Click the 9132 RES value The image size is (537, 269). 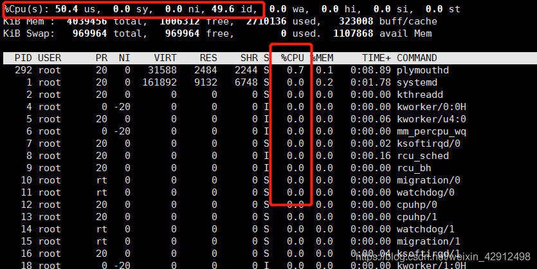pyautogui.click(x=206, y=82)
